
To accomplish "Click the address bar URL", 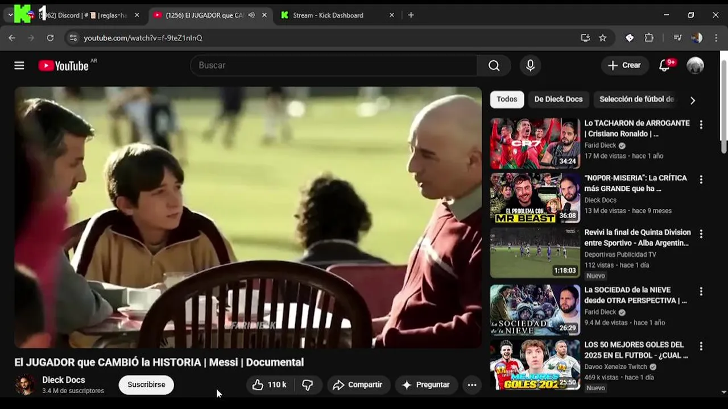I will (x=143, y=38).
